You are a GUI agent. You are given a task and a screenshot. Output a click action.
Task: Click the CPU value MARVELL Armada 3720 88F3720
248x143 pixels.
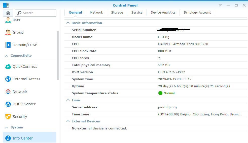coord(183,44)
